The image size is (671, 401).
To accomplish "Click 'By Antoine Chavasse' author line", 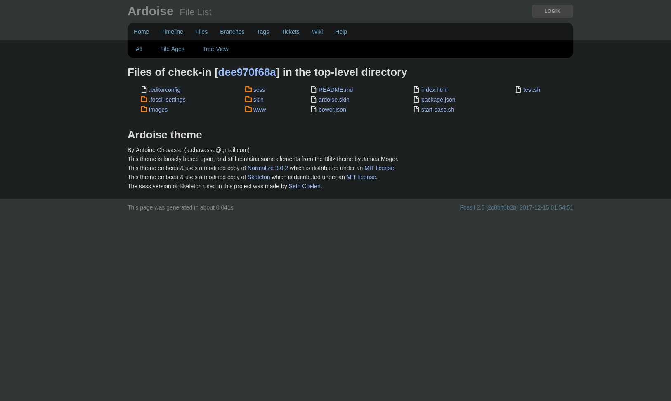I will click(x=189, y=150).
